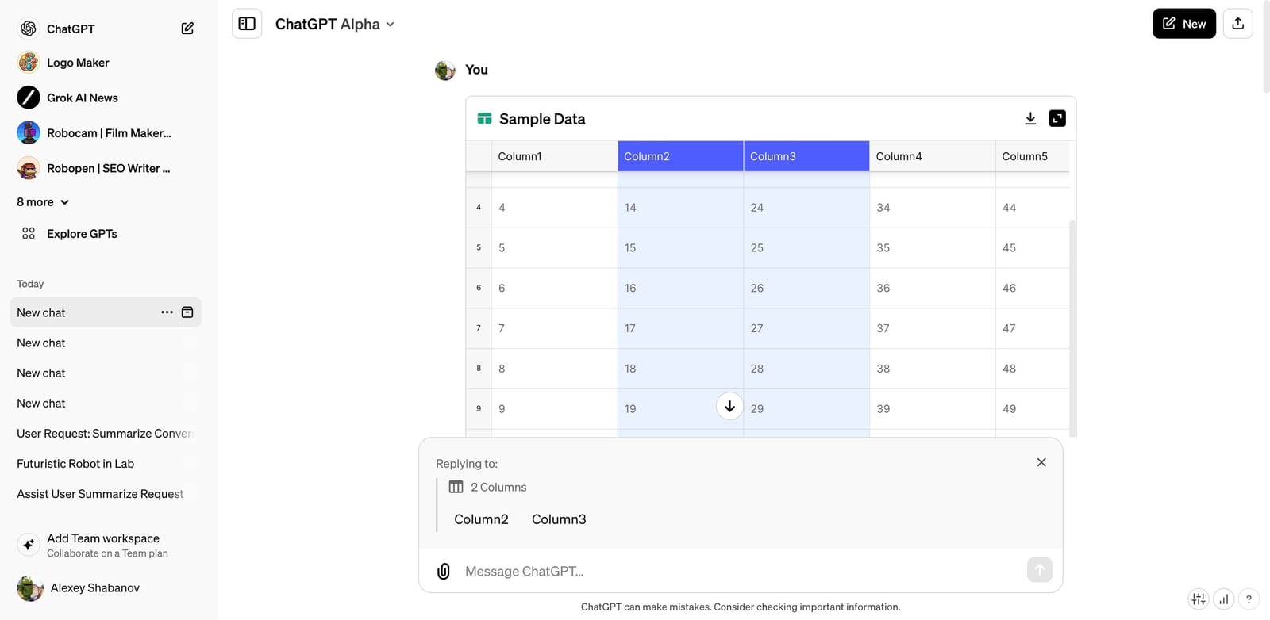Select the Column4 header in the table
Image resolution: width=1270 pixels, height=620 pixels.
coord(932,155)
